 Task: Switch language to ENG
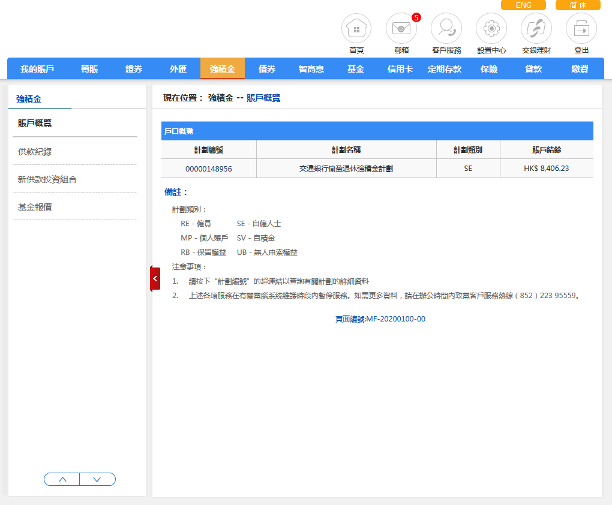pos(523,5)
